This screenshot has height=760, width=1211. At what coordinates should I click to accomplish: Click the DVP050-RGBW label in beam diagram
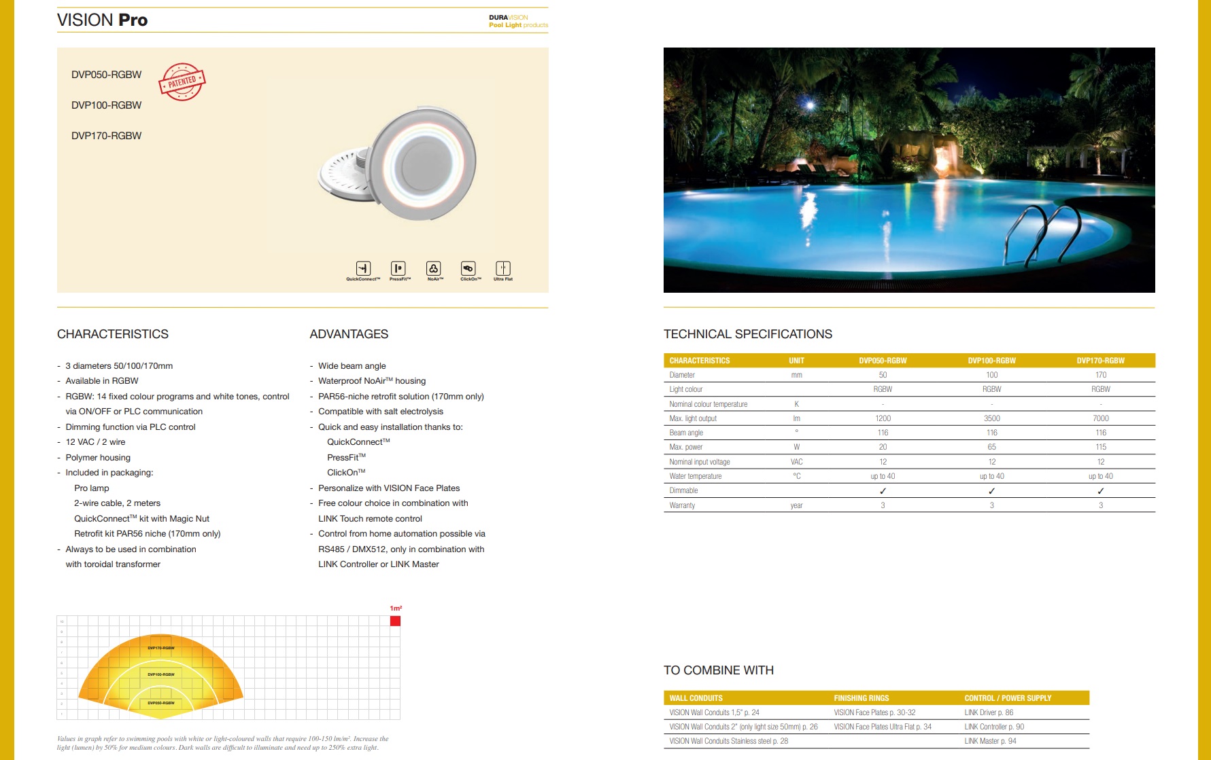161,703
